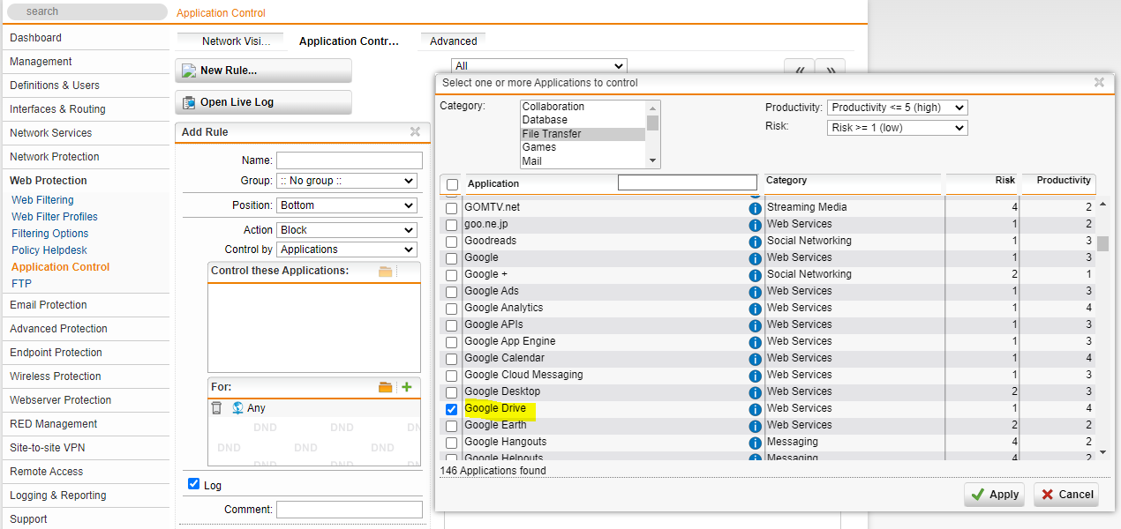1121x529 pixels.
Task: Switch to the Advanced tab
Action: click(453, 41)
